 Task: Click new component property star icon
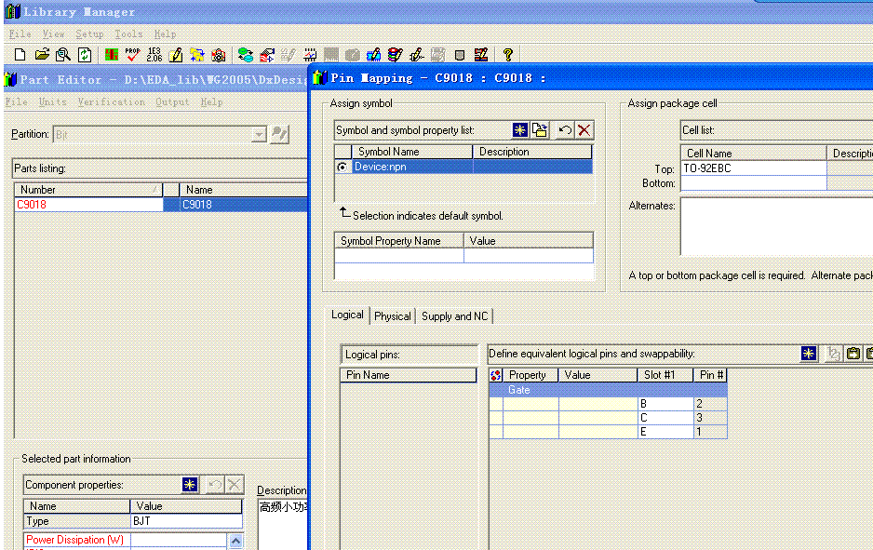pyautogui.click(x=190, y=485)
